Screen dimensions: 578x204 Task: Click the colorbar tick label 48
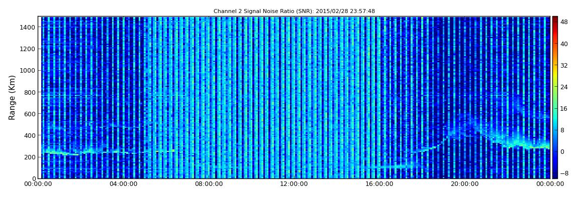(564, 22)
